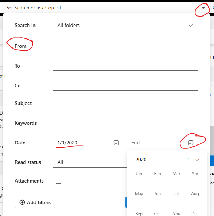Check the Attachments checkbox

(x=59, y=181)
